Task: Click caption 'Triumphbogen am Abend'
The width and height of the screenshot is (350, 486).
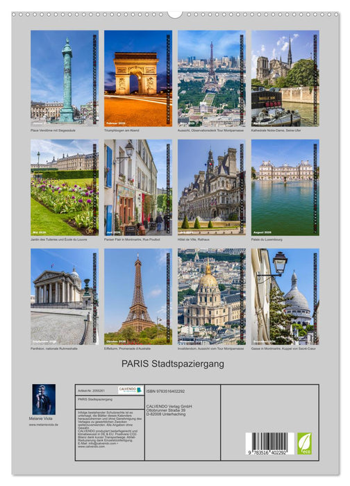Action: click(x=122, y=131)
